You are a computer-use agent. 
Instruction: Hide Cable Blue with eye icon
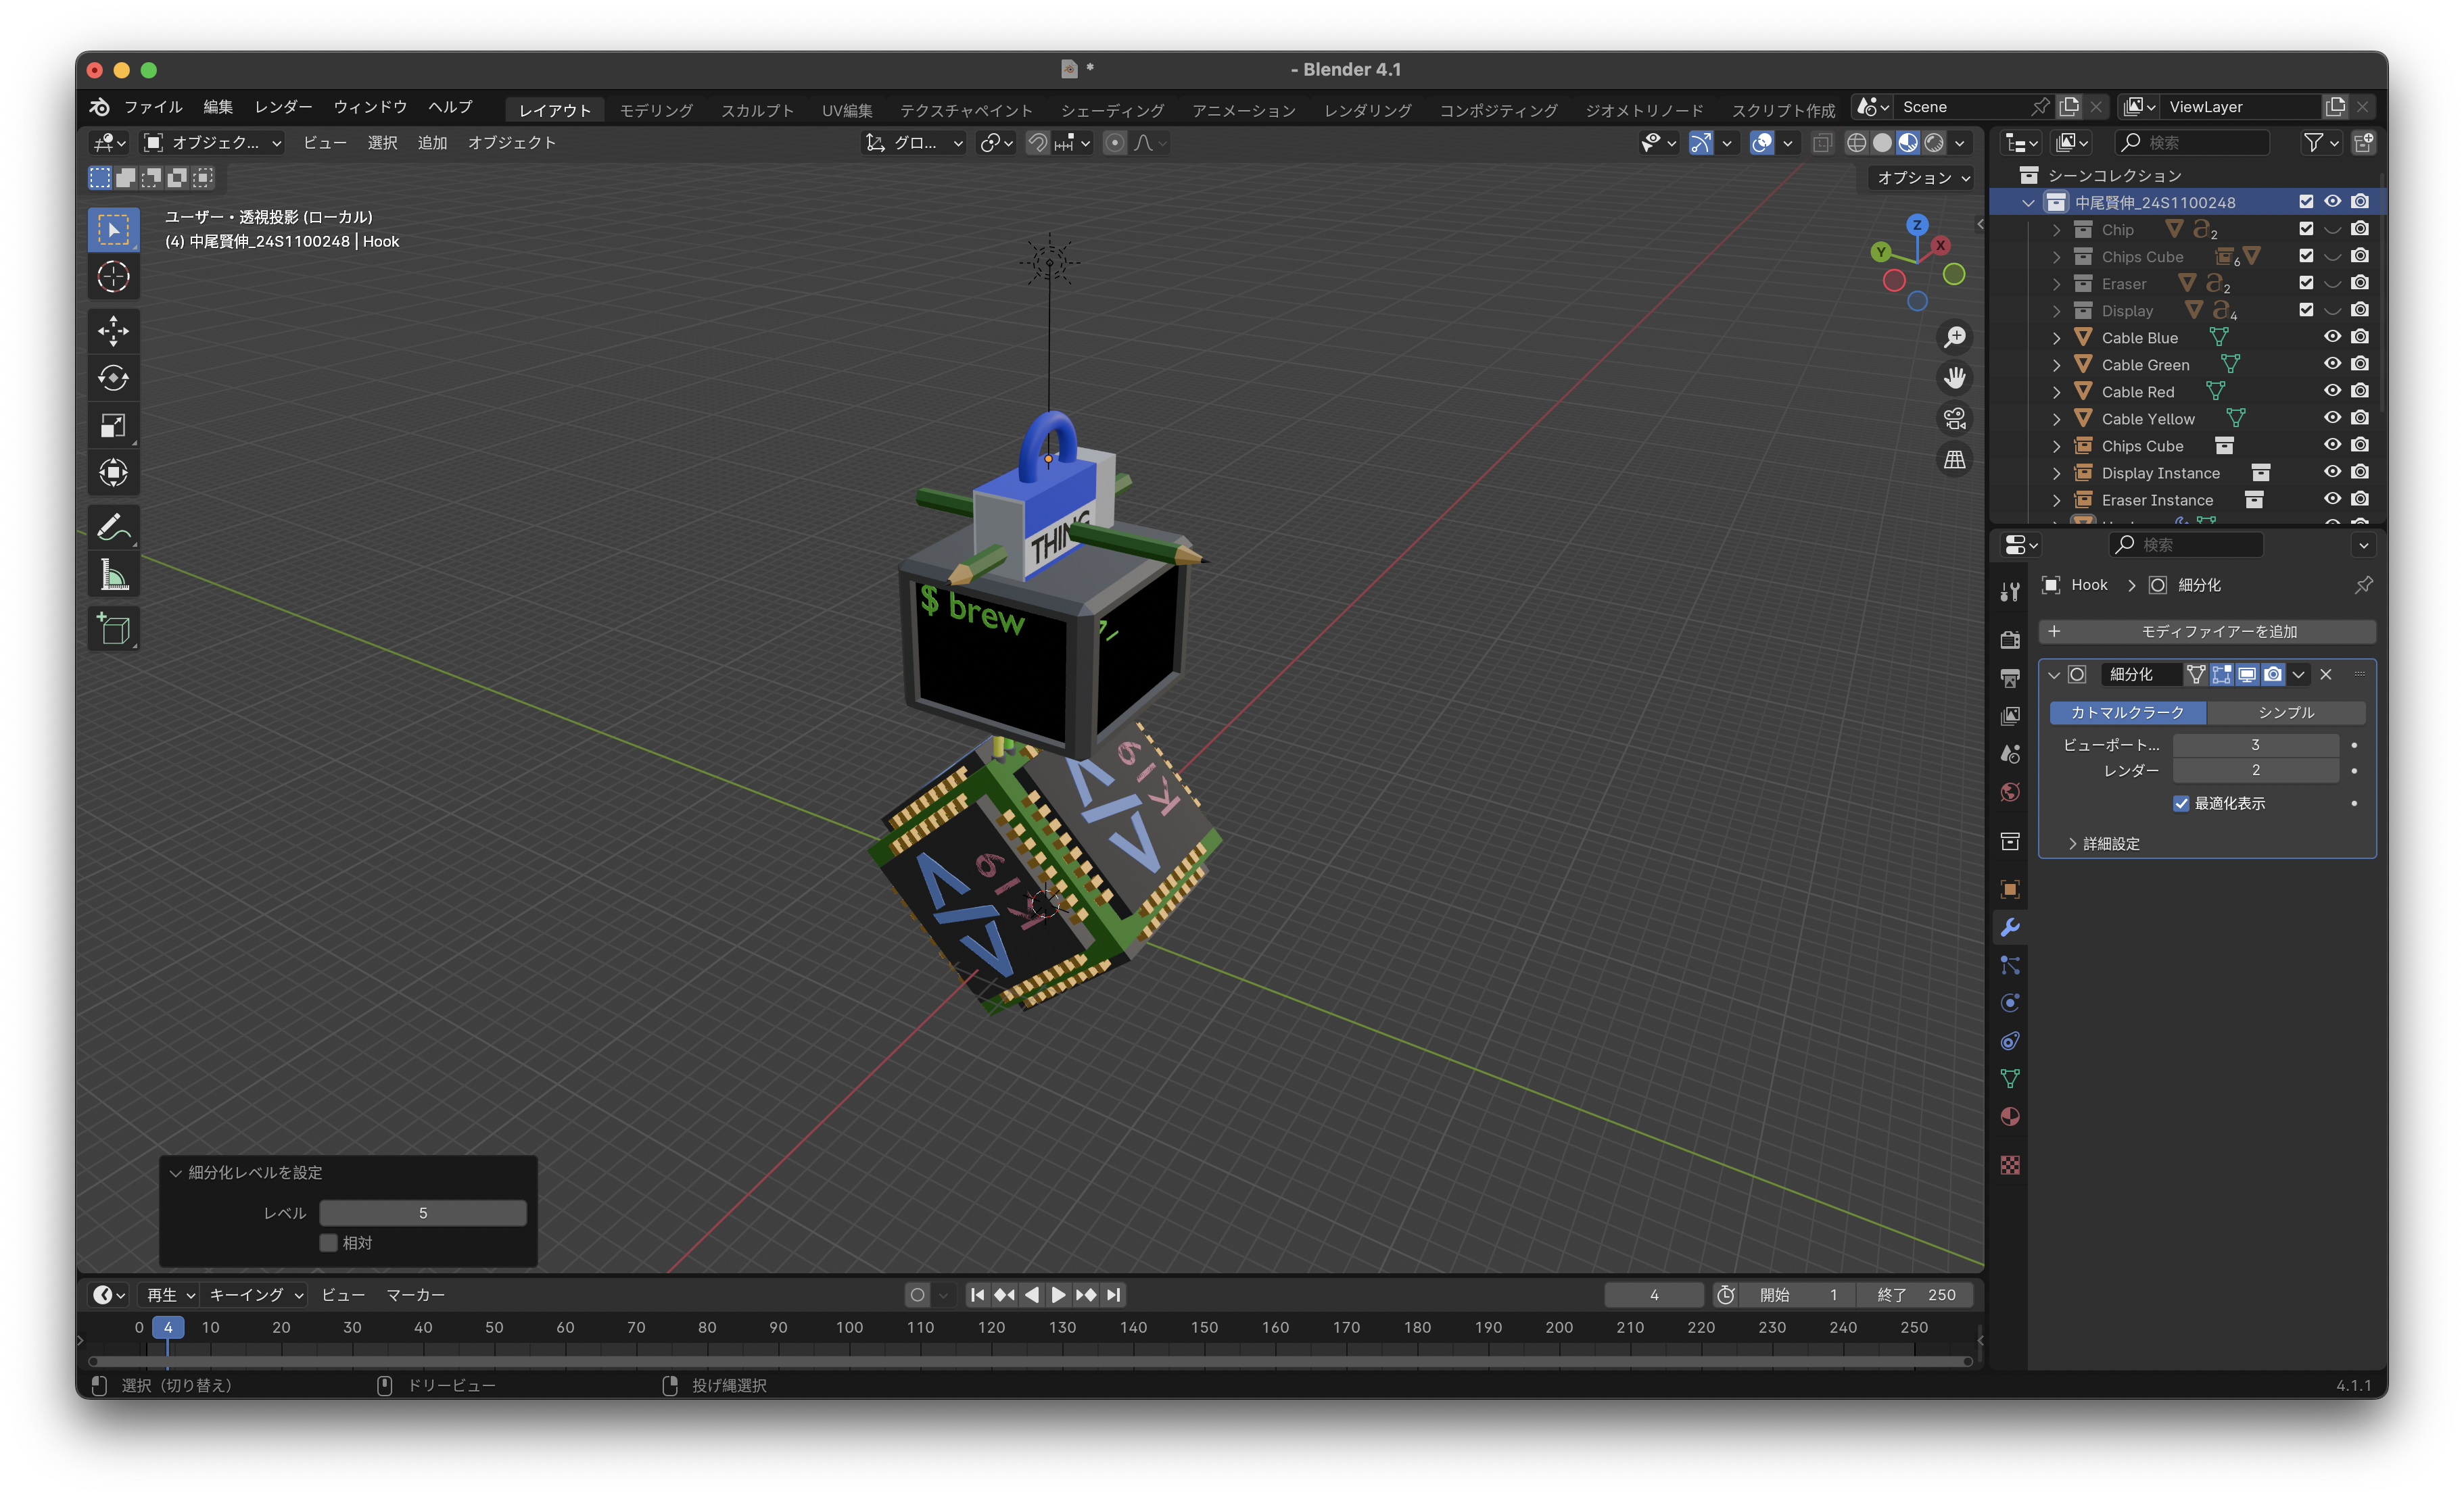(2332, 337)
